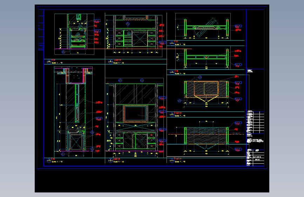
Task: Click the view number bubble under the top-left section detail
Action: 49,62
